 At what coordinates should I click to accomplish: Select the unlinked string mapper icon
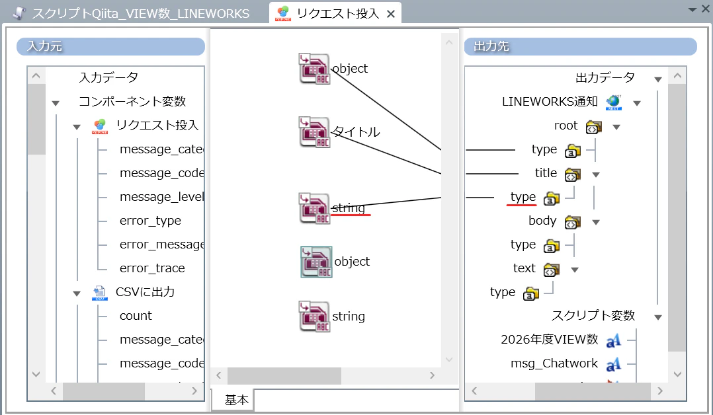(314, 317)
